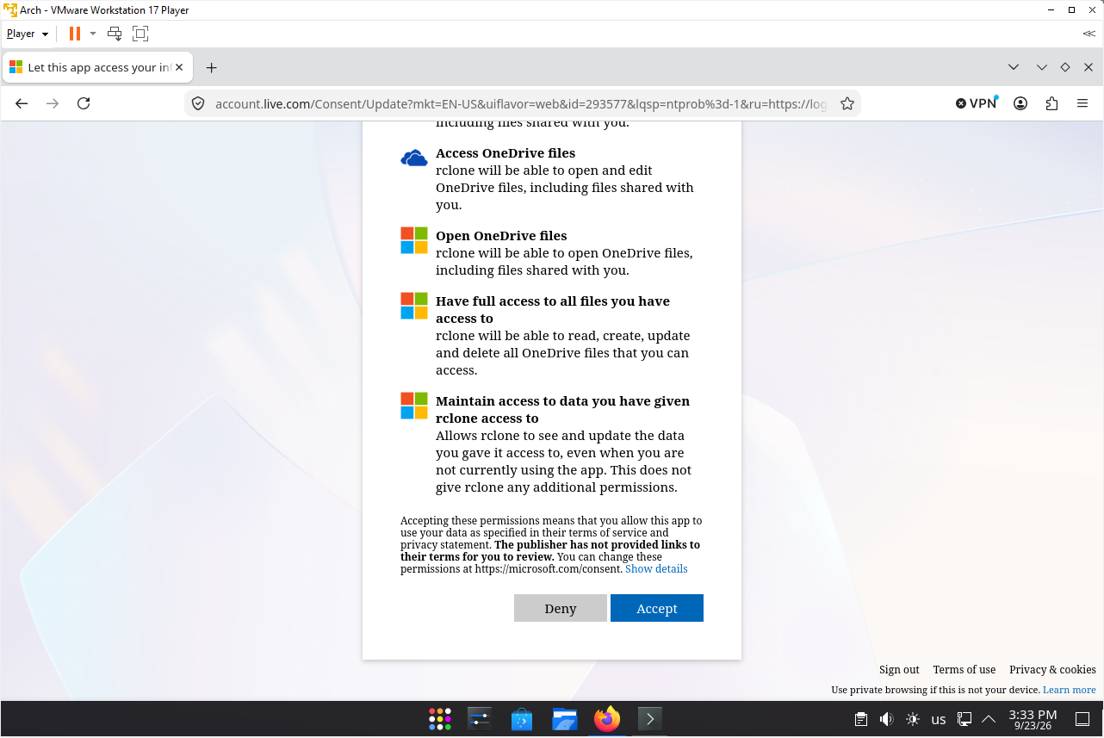Viewport: 1104px width, 738px height.
Task: Go forward to the next page
Action: tap(53, 103)
